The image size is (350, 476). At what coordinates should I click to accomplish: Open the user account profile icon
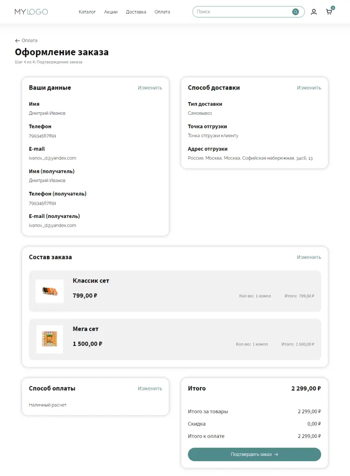[x=314, y=12]
